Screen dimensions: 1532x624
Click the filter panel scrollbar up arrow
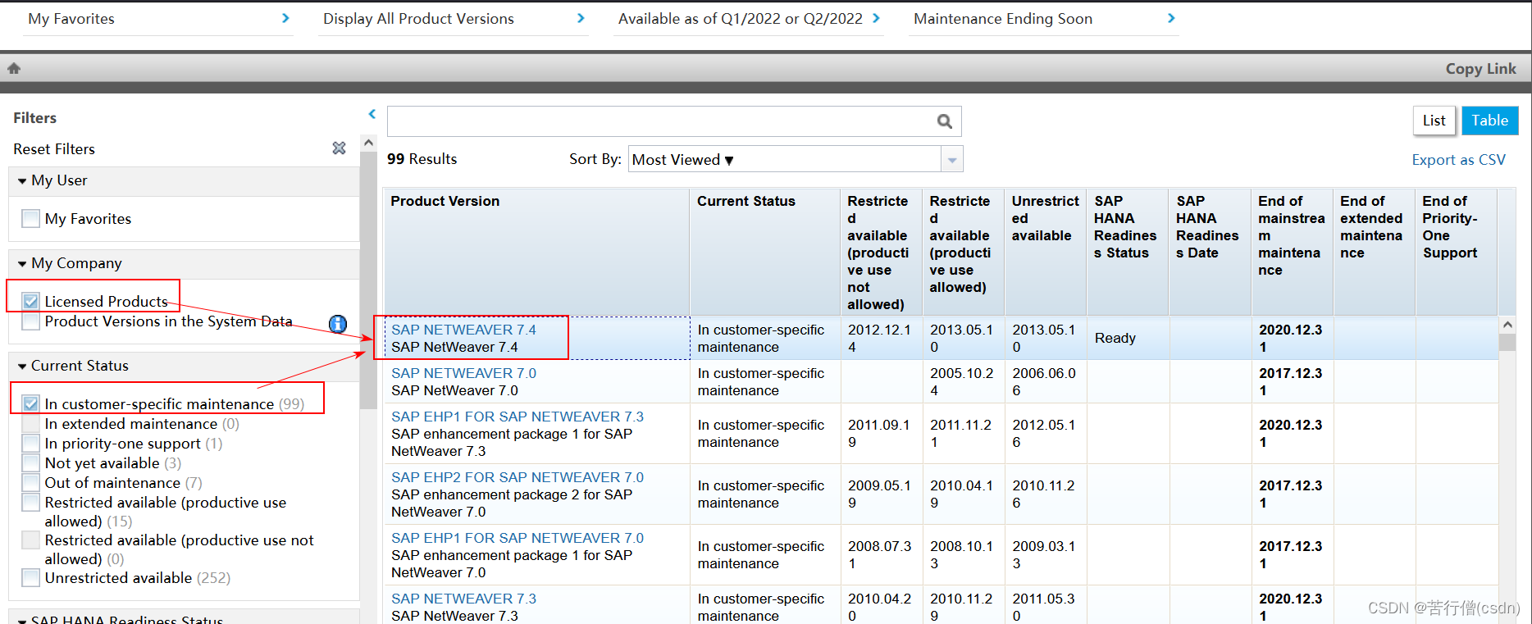pyautogui.click(x=368, y=143)
